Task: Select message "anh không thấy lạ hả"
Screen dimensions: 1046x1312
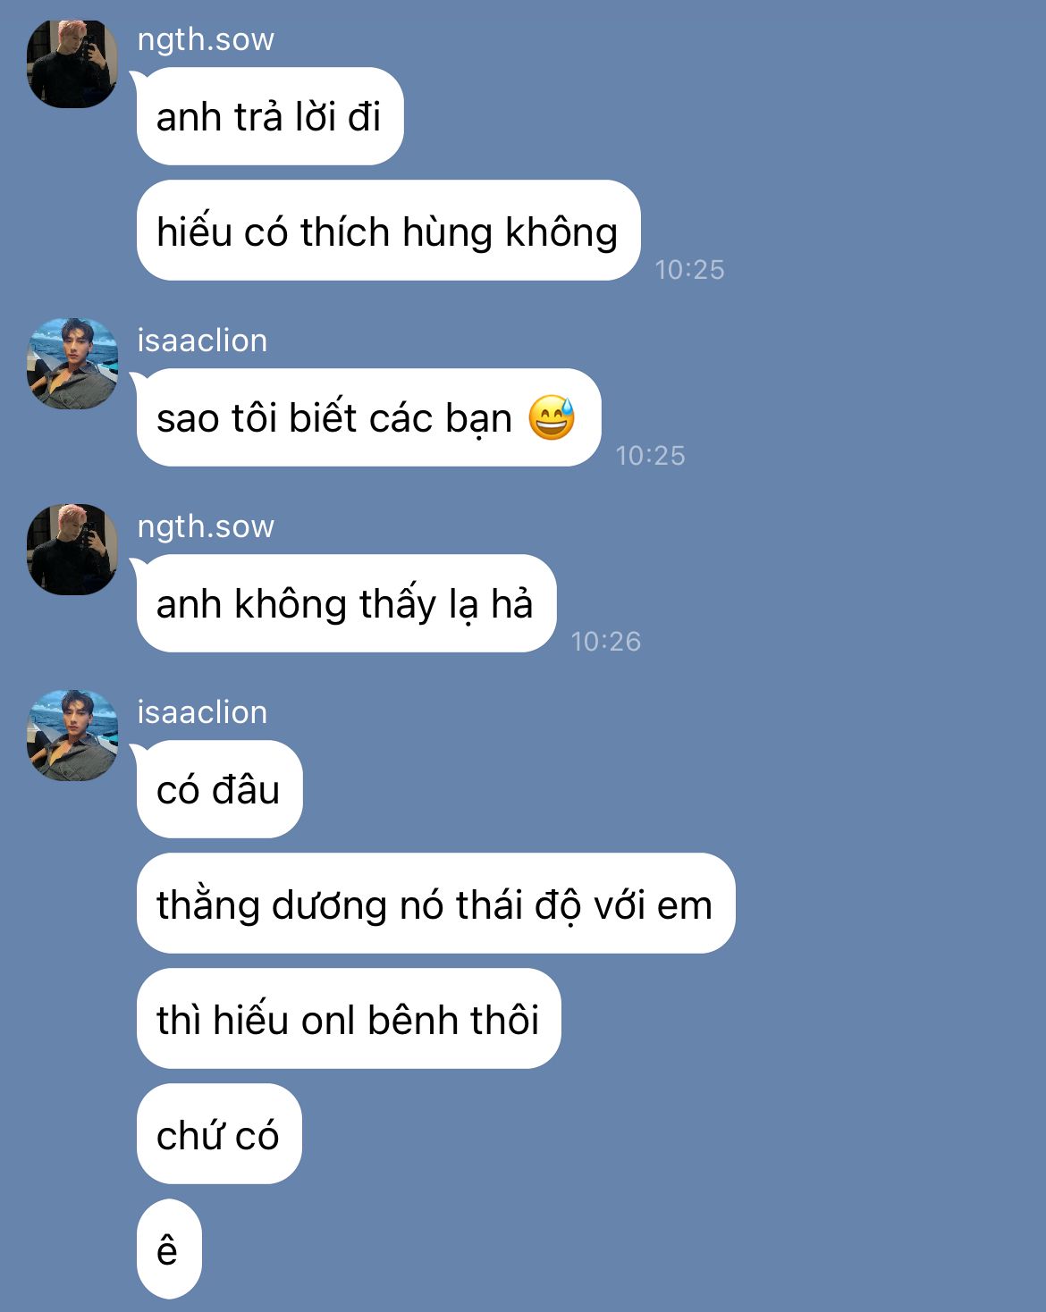Action: tap(347, 603)
